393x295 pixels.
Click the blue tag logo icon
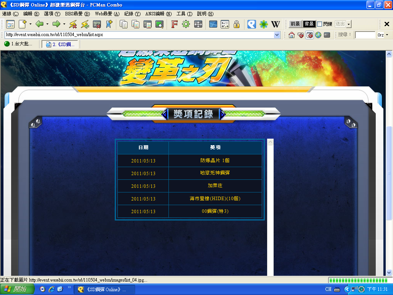click(252, 24)
